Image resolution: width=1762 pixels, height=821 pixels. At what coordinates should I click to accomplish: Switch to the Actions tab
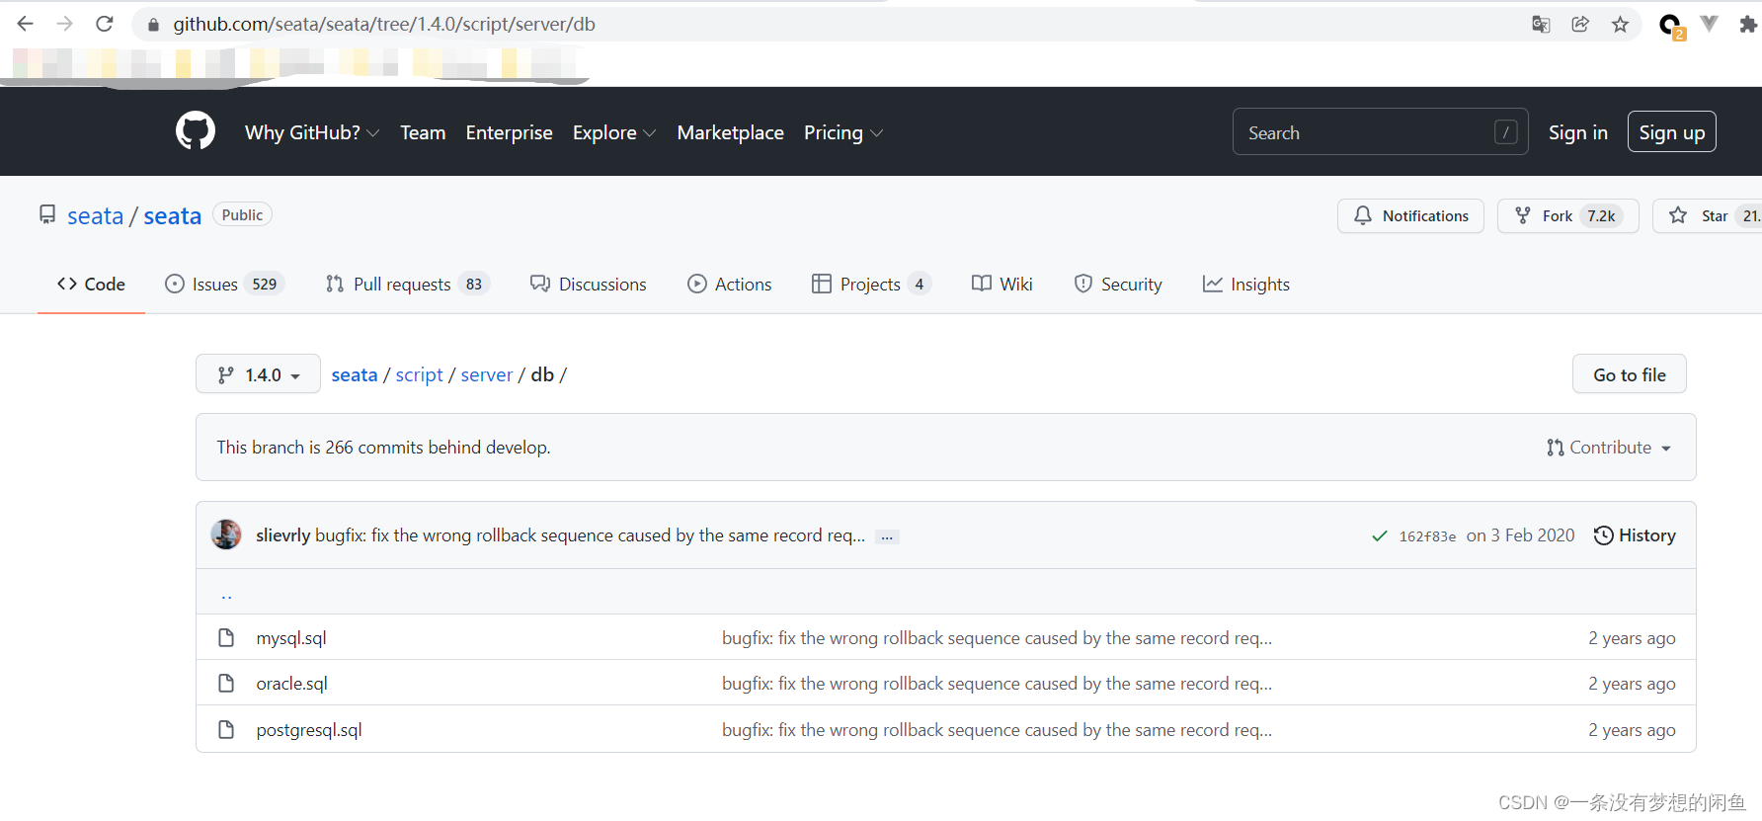[x=730, y=284]
